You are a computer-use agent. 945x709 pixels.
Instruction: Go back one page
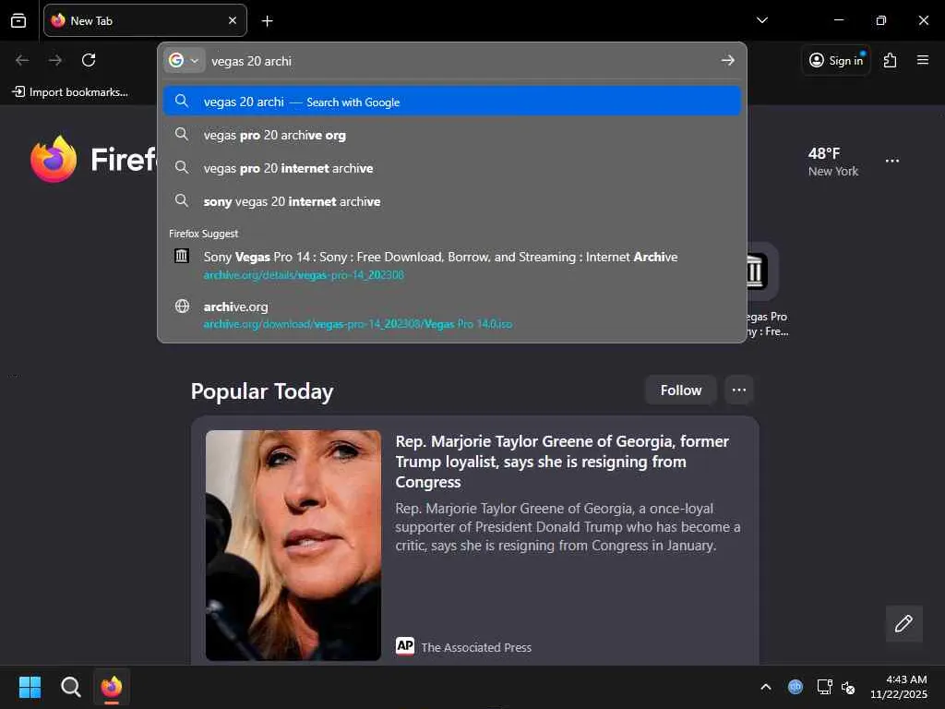click(22, 60)
